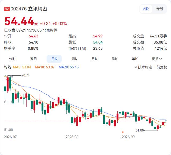Screen dimensions: 171x155
Task: Select the 日K daily candlestick tab
Action: [54, 59]
